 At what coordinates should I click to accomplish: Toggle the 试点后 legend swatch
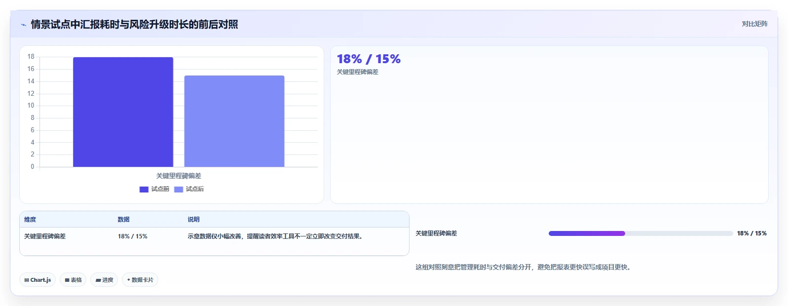pos(179,190)
